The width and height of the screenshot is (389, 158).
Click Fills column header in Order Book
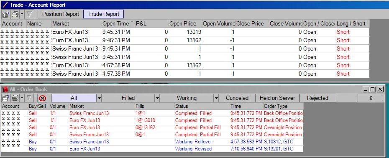(155, 106)
